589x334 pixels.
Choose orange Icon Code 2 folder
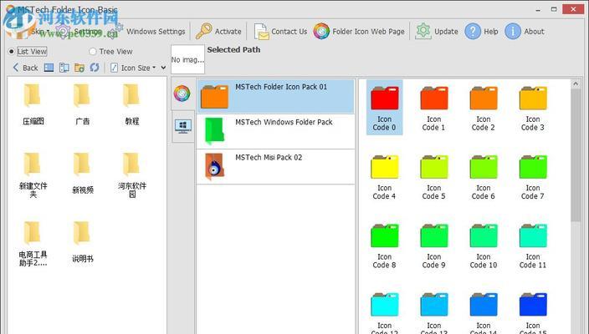click(x=484, y=108)
